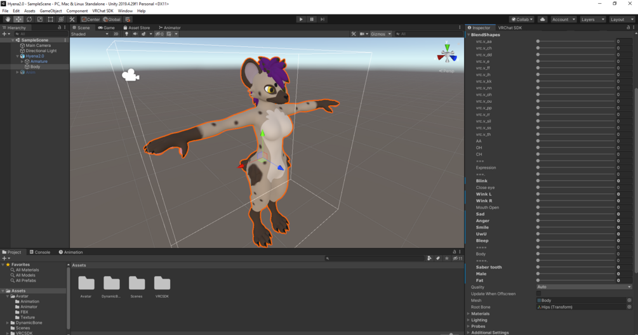Lock the Hierarchy panel
The height and width of the screenshot is (335, 638).
(60, 27)
